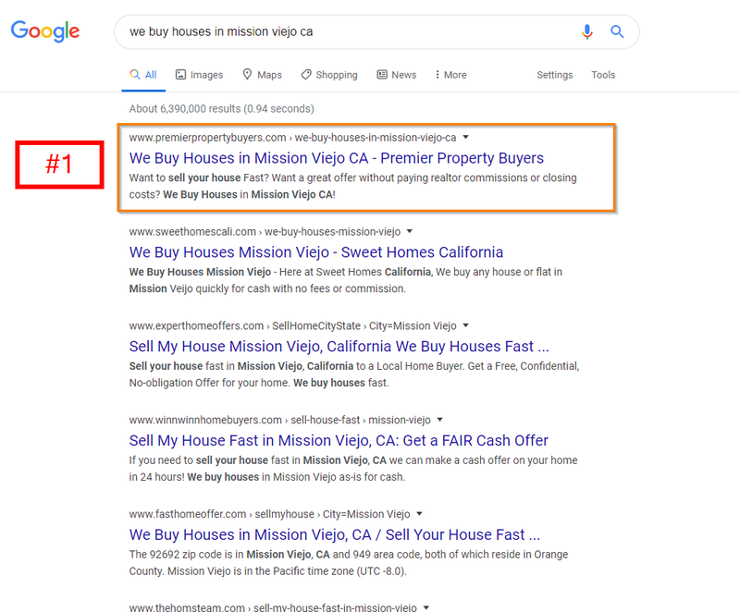
Task: Click into the Google search query field
Action: click(350, 31)
